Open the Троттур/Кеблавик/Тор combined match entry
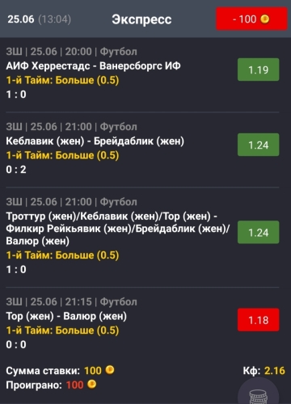 118,229
